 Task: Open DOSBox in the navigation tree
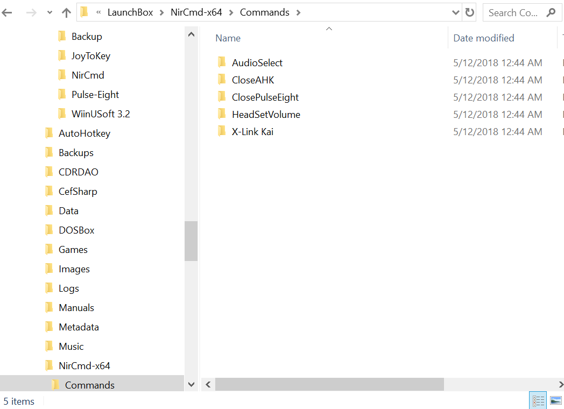(x=76, y=230)
